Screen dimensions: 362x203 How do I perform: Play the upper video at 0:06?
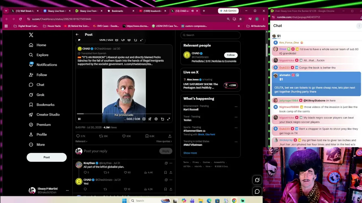tap(79, 40)
